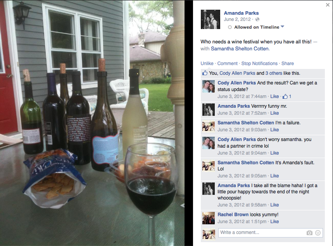This screenshot has height=246, width=333.
Task: Click the globe public privacy icon
Action: pos(257,19)
